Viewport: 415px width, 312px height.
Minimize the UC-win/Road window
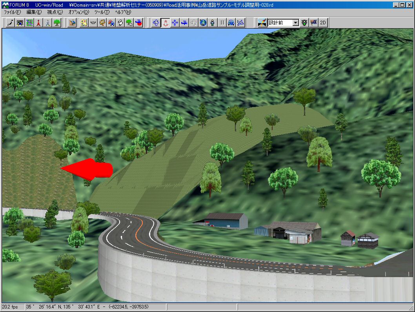click(396, 5)
